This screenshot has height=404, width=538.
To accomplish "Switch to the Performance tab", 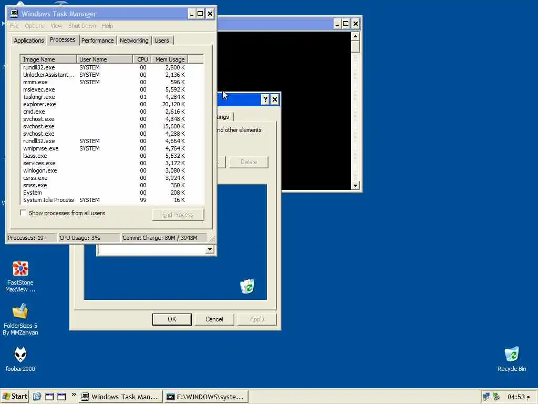I will tap(97, 41).
